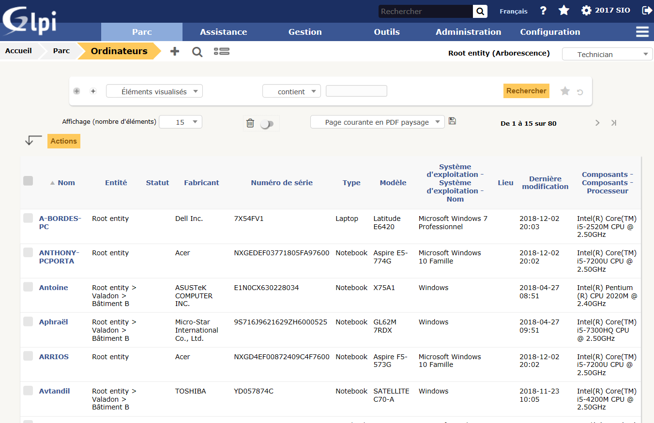Screen dimensions: 654x423
Task: Click serial number 7X54FV1 cell
Action: 249,219
